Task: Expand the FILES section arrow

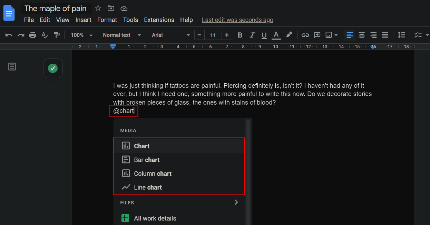Action: [x=236, y=202]
